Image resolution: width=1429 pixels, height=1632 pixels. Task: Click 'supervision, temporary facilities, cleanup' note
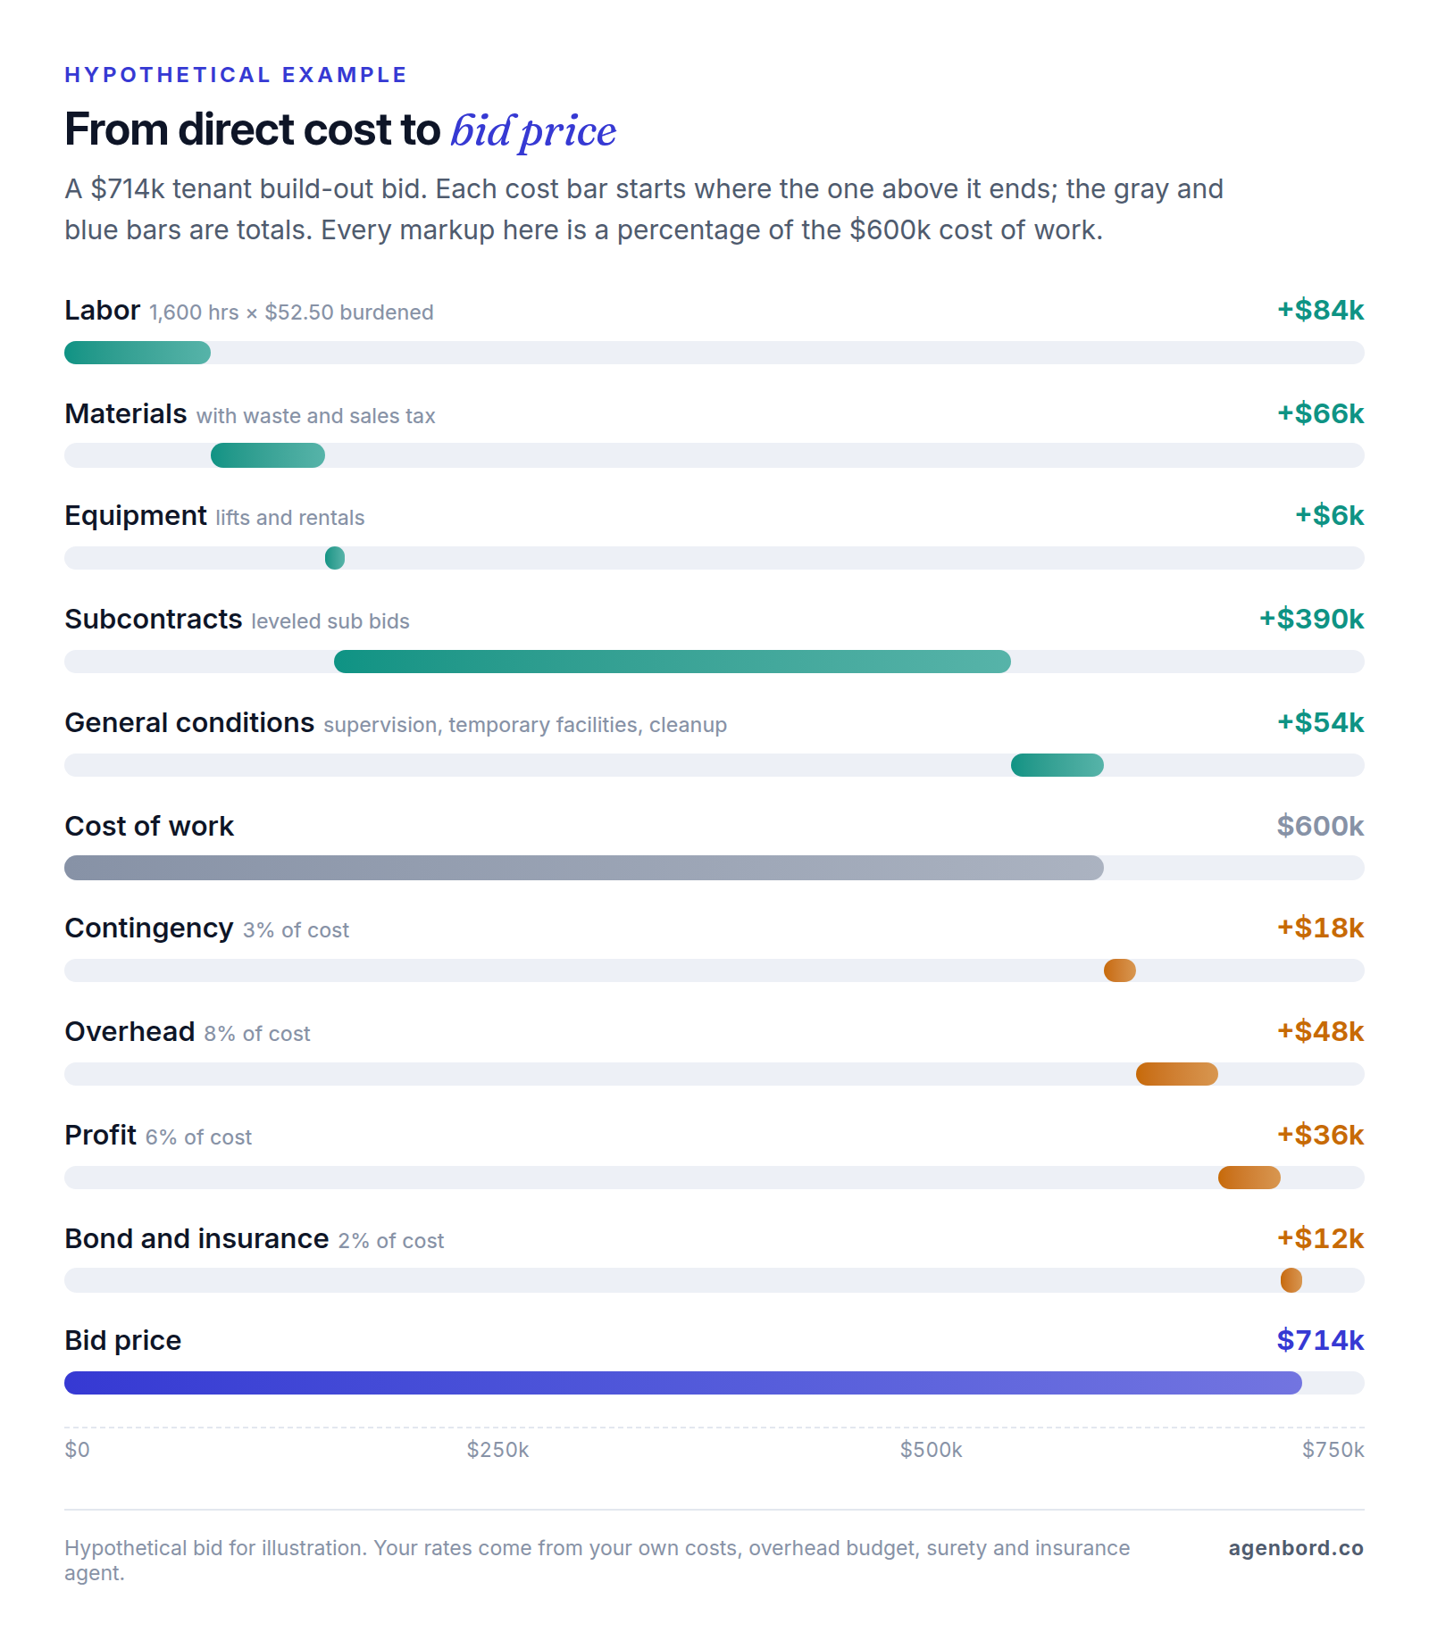coord(525,725)
